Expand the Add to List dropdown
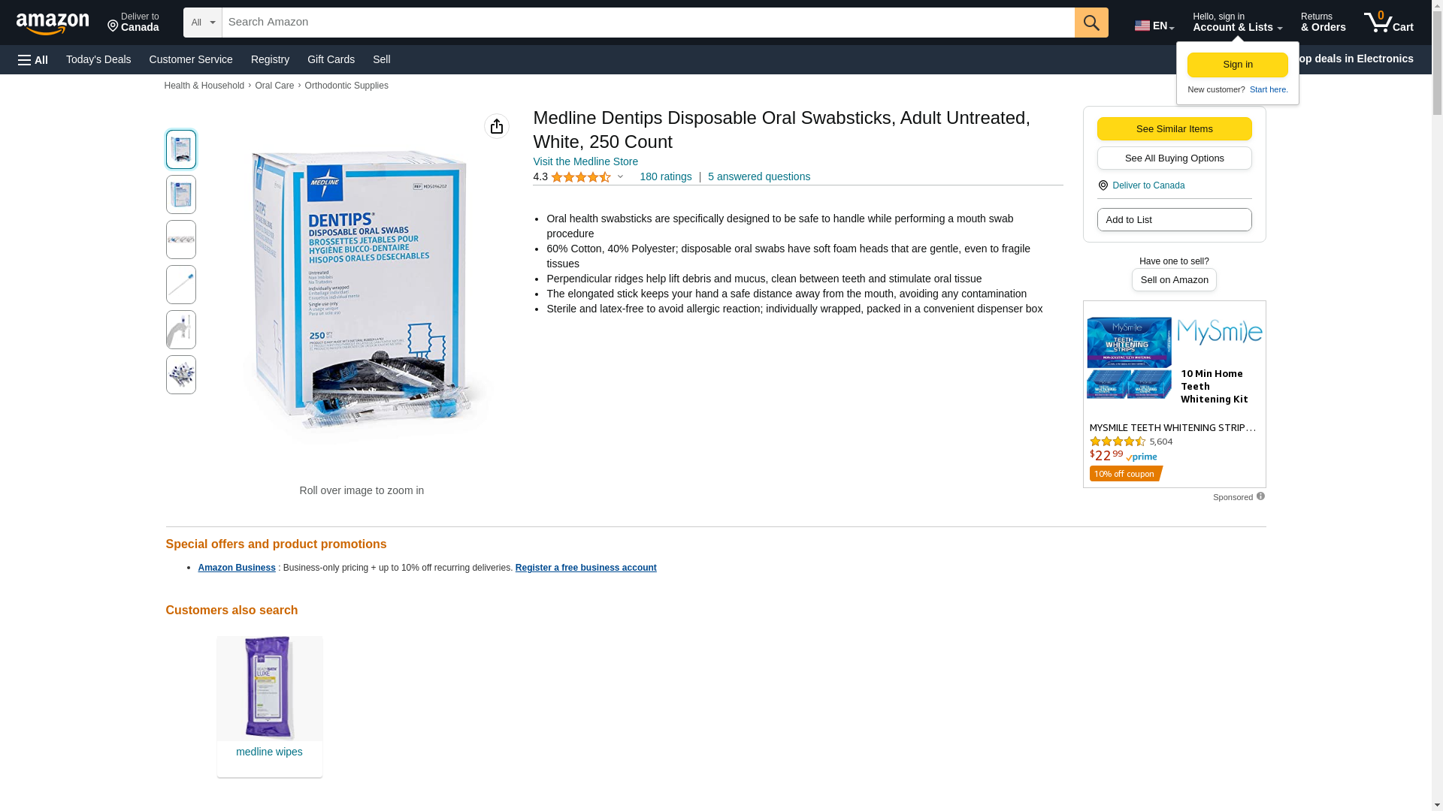 click(1174, 220)
